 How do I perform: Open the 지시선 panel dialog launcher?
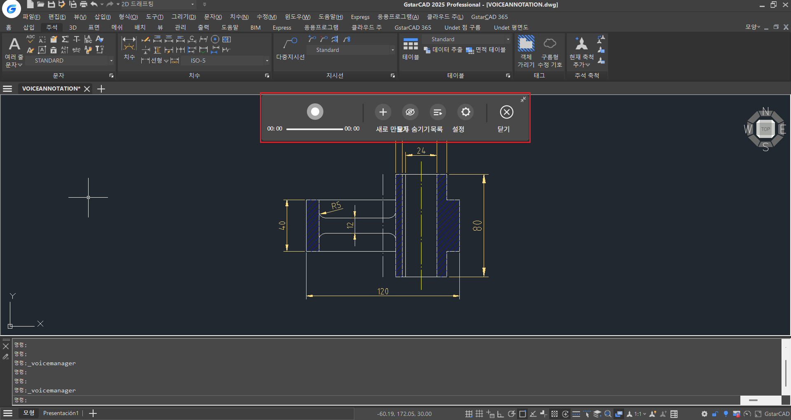(x=393, y=76)
